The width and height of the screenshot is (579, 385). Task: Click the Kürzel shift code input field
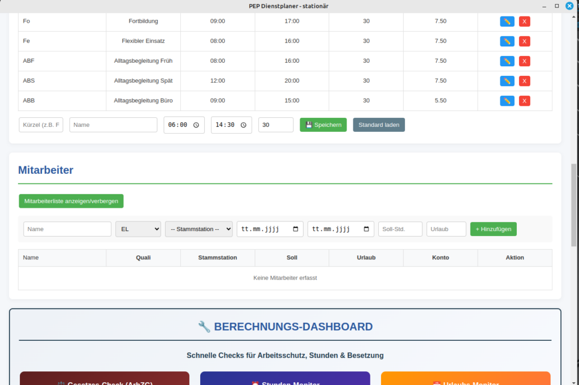(41, 125)
